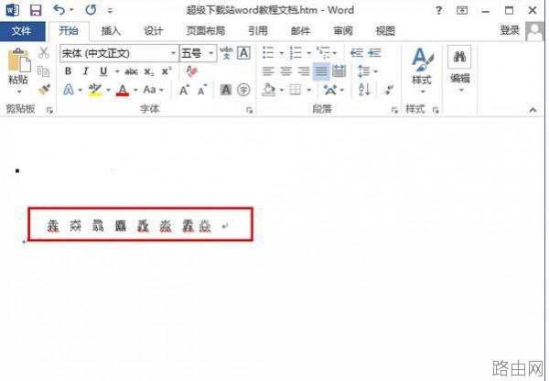
Task: Open the Customize Quick Access Toolbar arrow
Action: click(110, 11)
